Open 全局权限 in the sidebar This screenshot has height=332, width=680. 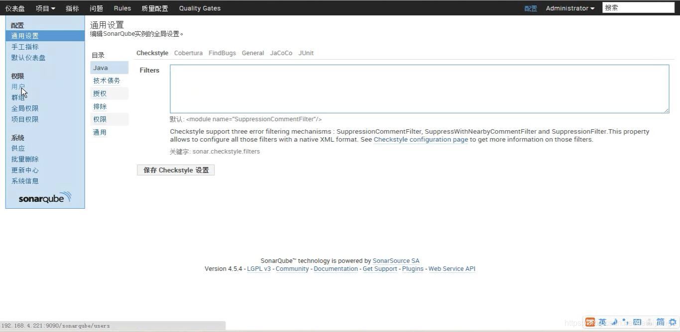(25, 108)
